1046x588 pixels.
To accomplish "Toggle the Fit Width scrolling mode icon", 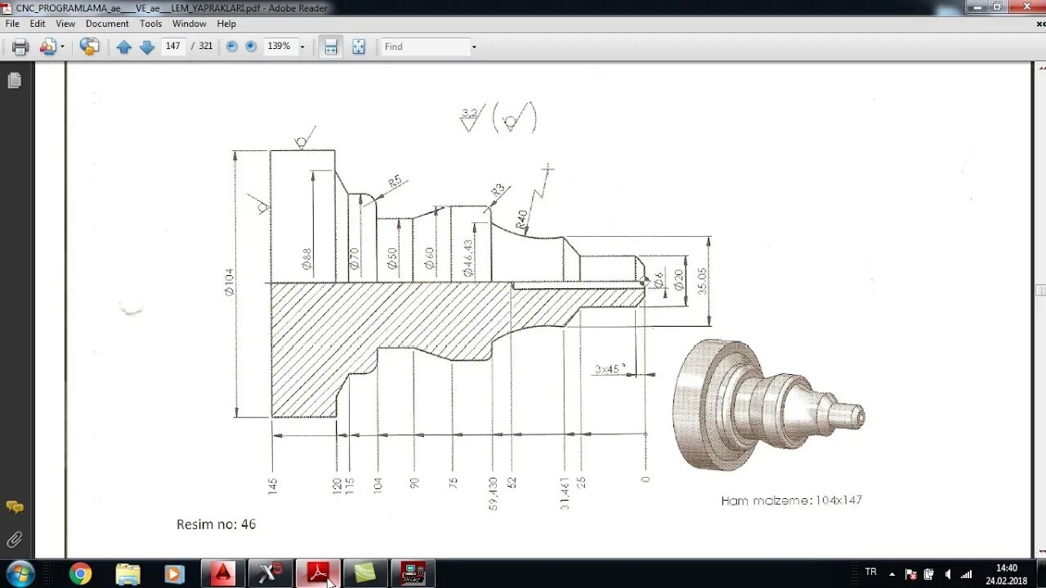I will pos(331,47).
